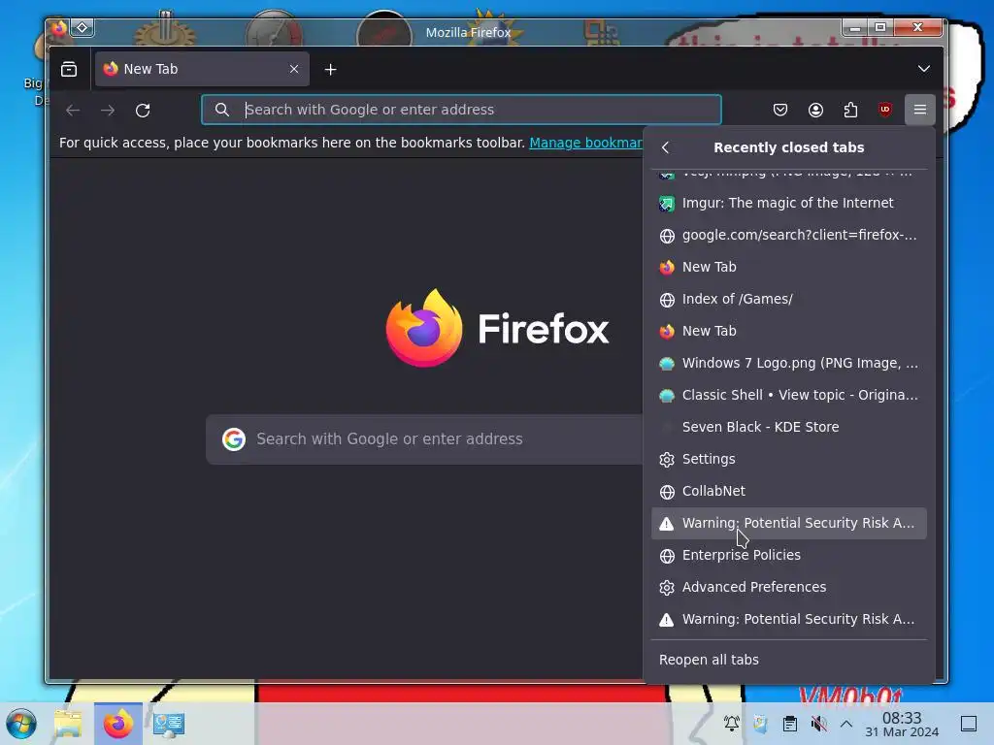The image size is (994, 745).
Task: Open the Firefox account icon
Action: click(x=815, y=110)
